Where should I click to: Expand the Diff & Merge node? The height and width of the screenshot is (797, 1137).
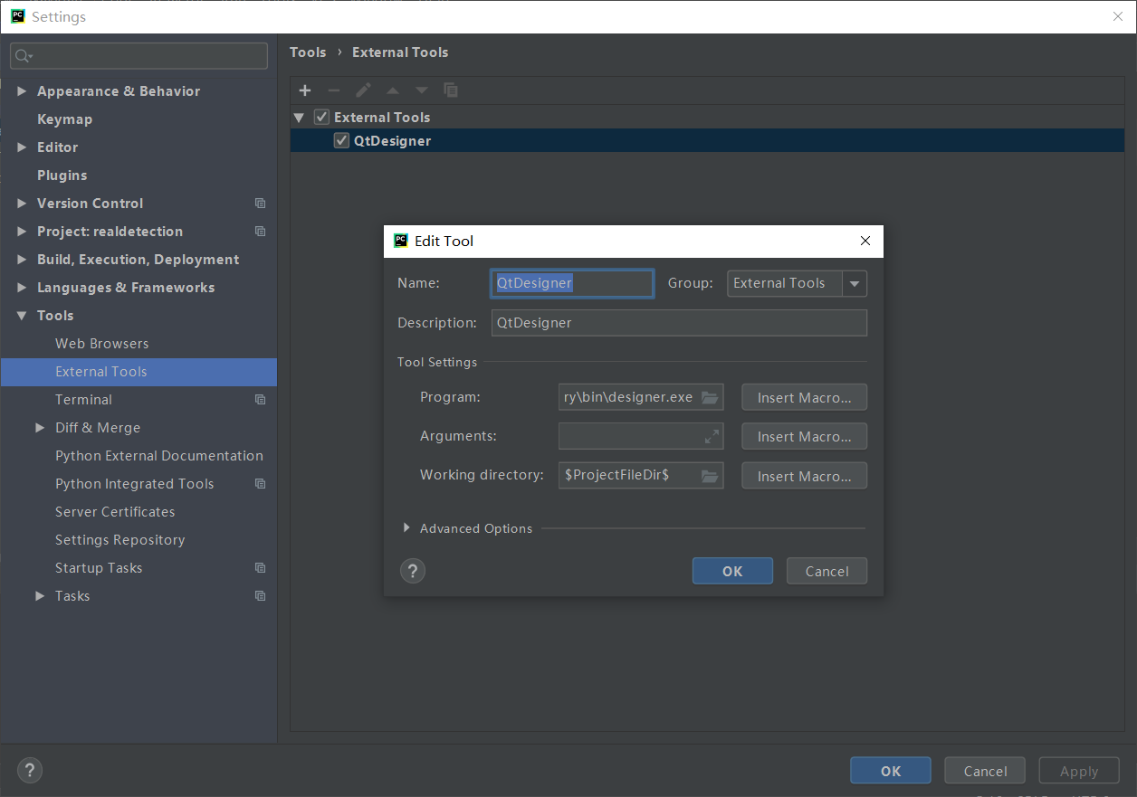coord(40,428)
